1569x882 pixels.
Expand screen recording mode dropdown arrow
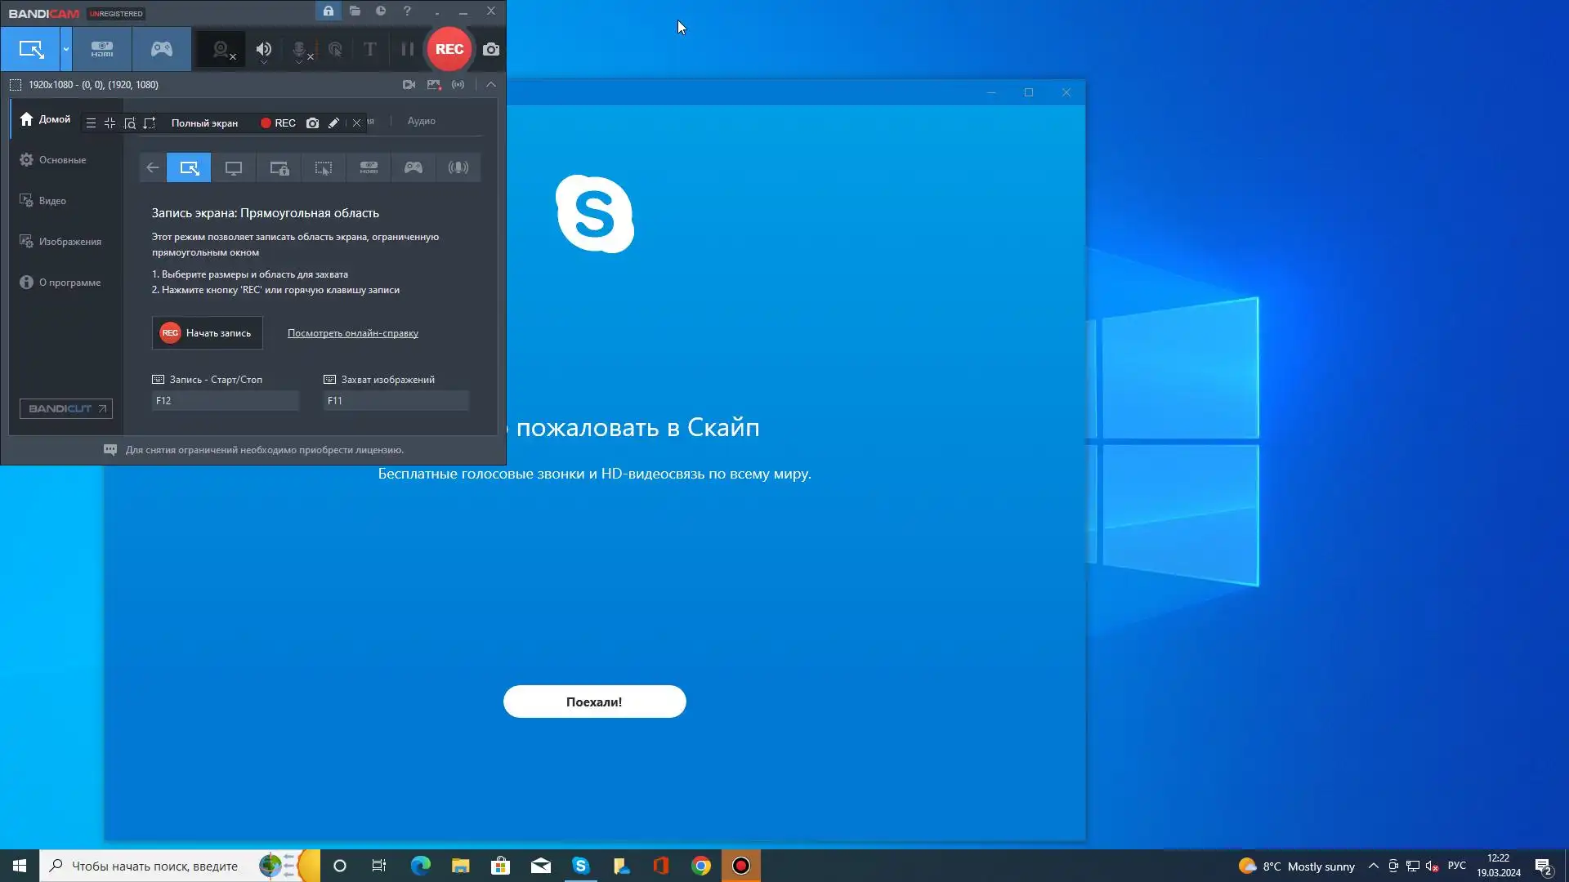(x=66, y=49)
